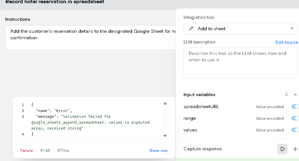Click the plus icon next to Capture response
This screenshot has width=299, height=161.
click(295, 149)
